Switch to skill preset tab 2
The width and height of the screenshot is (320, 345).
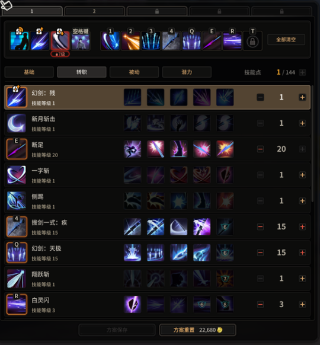pos(94,11)
